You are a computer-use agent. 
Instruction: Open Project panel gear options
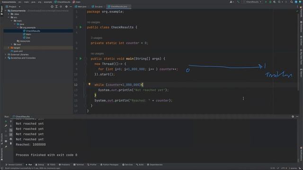pyautogui.click(x=66, y=7)
